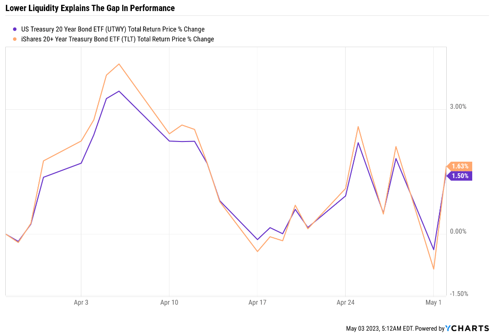Click the 3.00% axis label
Image resolution: width=491 pixels, height=334 pixels.
point(458,107)
